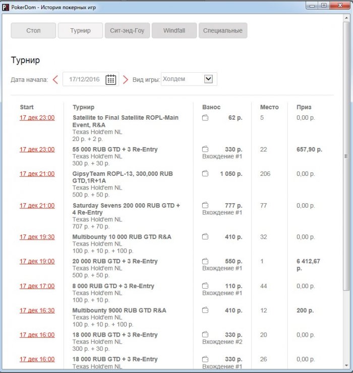Screen dimensions: 353x373
Task: Open 17 дек 21:00 link for GipsyTeam ROPL-13
Action: click(x=37, y=174)
